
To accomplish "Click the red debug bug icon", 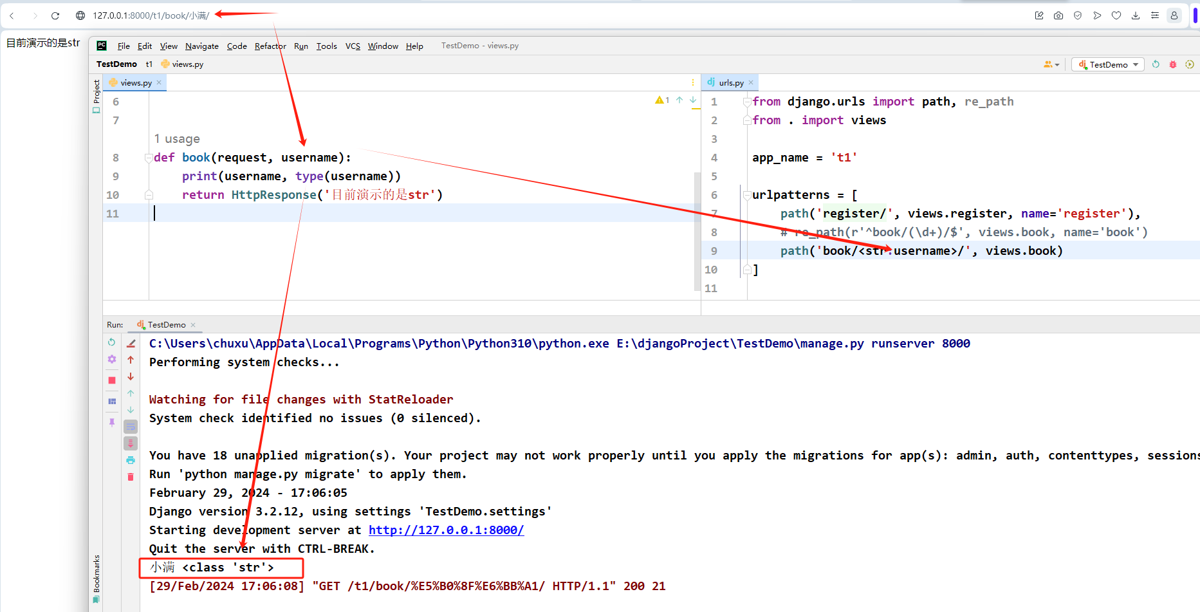I will click(1173, 64).
